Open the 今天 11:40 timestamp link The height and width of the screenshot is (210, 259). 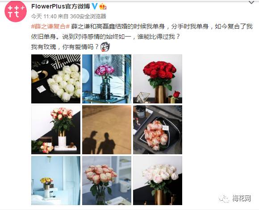44,16
